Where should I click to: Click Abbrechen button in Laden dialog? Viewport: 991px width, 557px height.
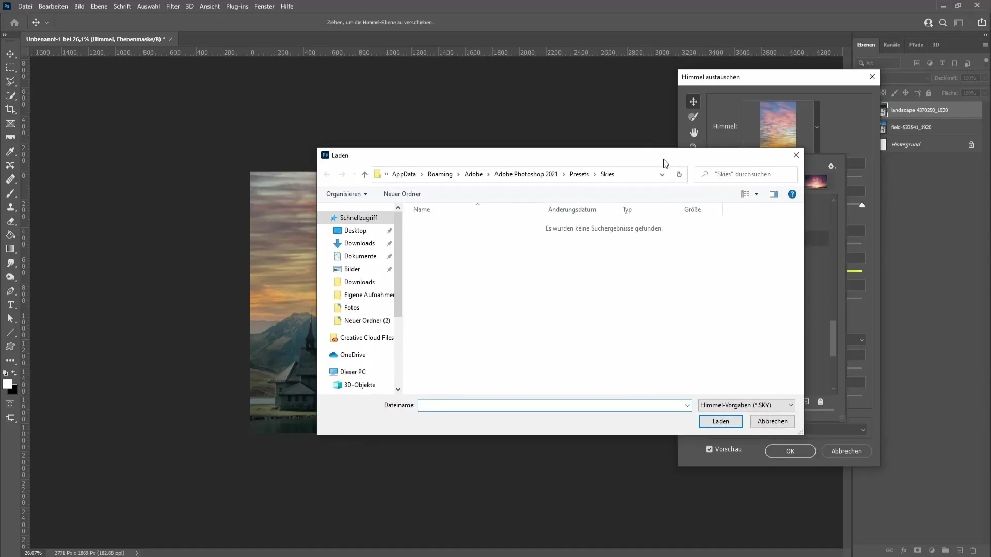click(773, 421)
